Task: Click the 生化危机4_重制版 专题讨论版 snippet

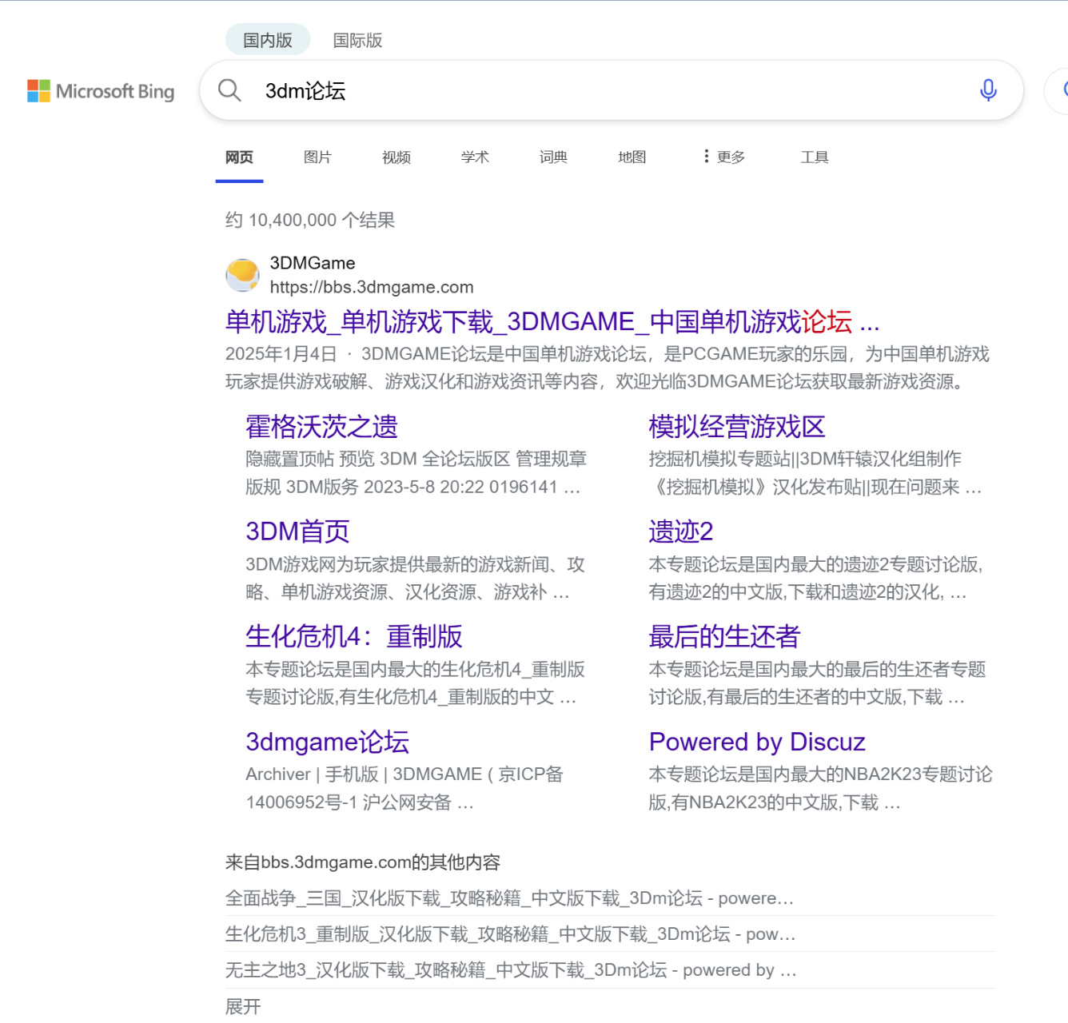Action: tap(416, 683)
